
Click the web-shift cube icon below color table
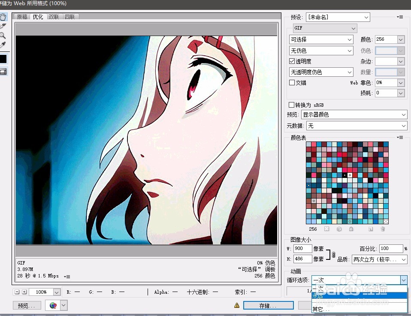(339, 229)
